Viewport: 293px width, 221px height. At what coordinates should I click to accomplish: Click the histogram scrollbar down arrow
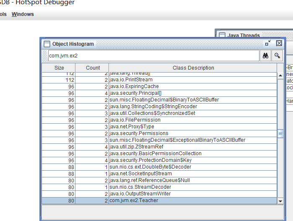[280, 201]
